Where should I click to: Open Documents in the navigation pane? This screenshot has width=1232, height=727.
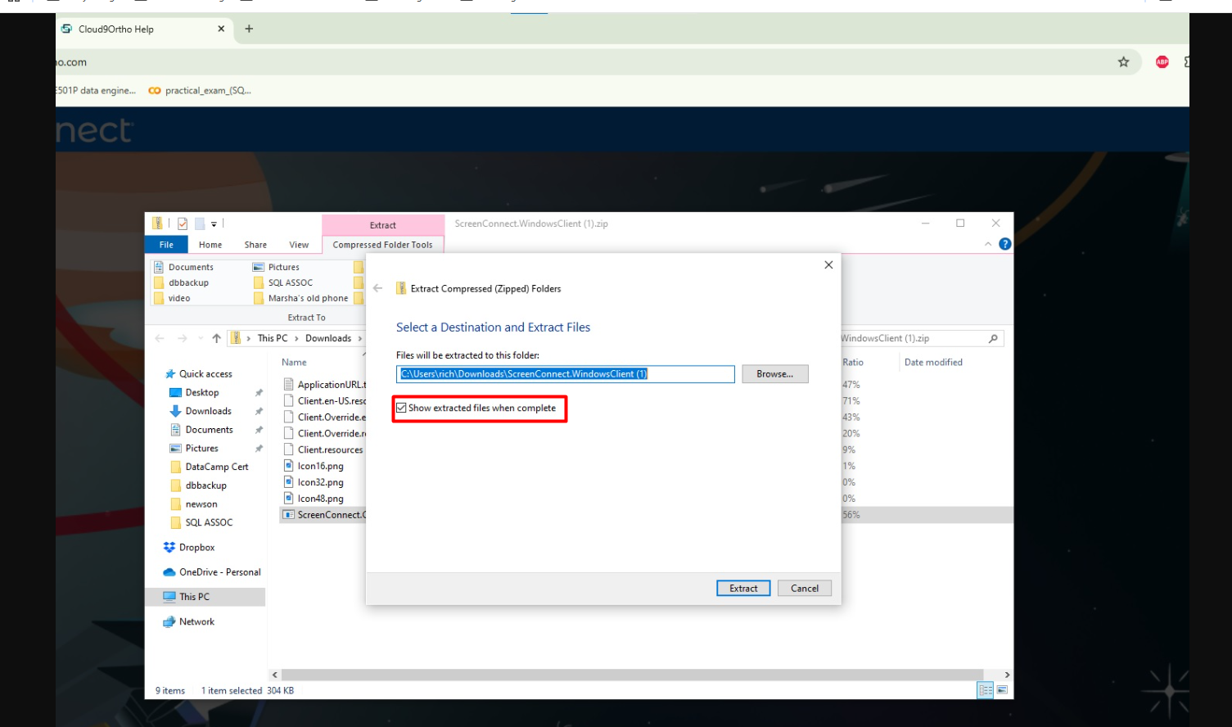[x=209, y=430]
